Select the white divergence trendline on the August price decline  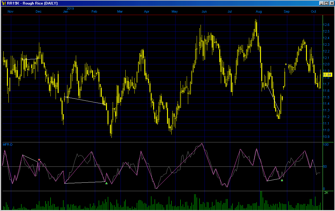(273, 98)
